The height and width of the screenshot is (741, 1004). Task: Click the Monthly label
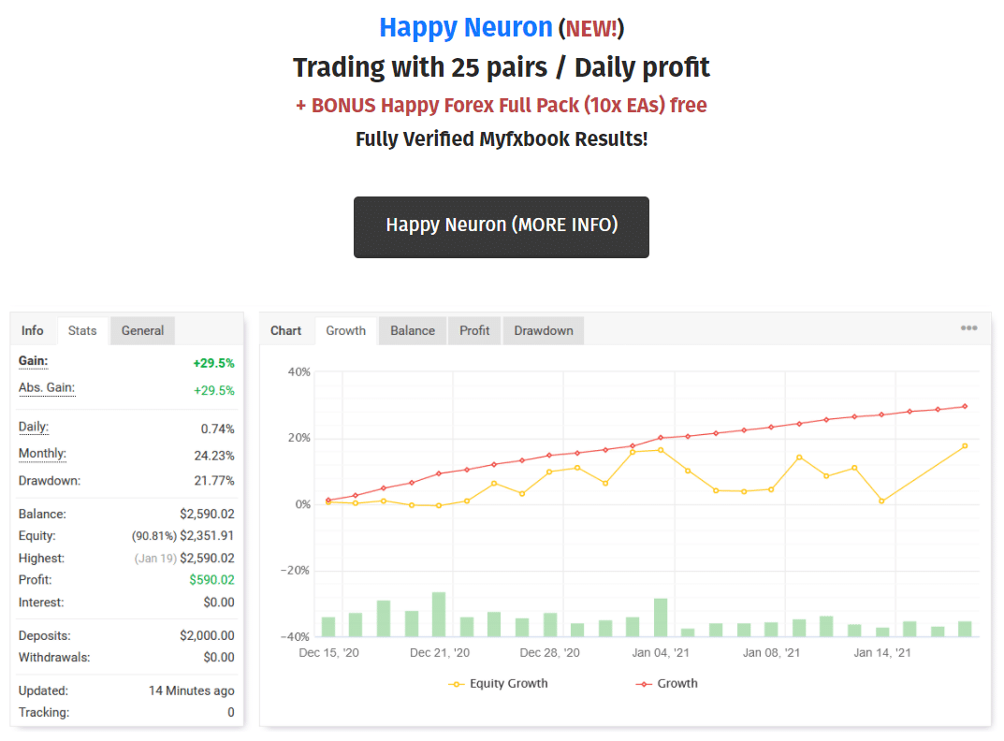(42, 454)
